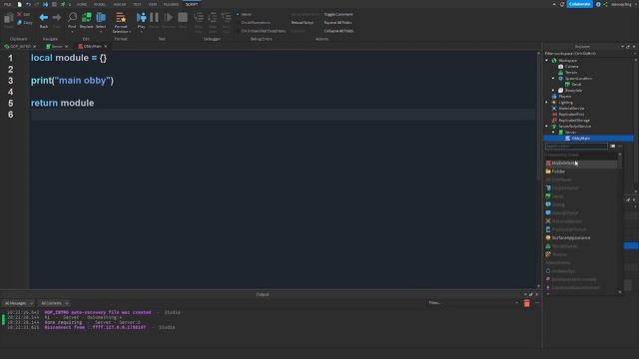Click the Pause playback button
Screen dimensions: 639x359
154,17
